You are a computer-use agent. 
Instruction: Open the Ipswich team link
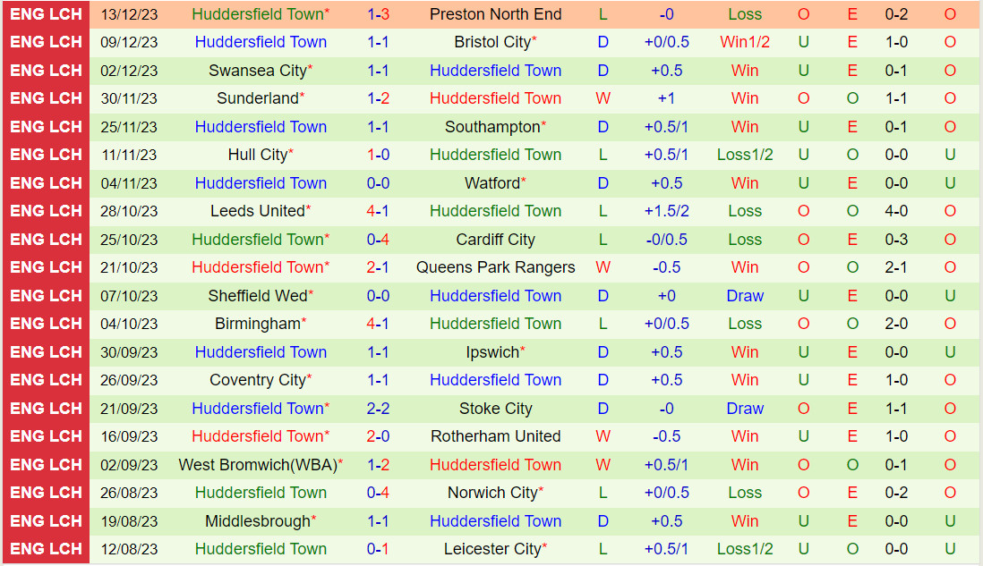pos(492,352)
